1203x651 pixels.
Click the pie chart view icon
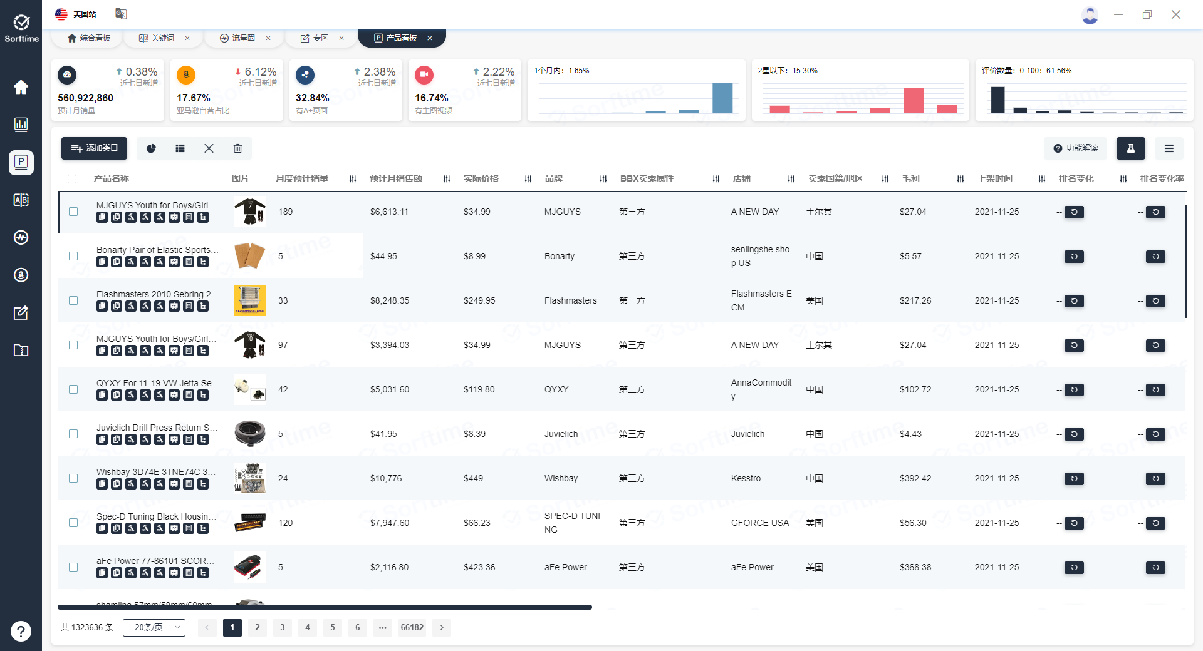pyautogui.click(x=151, y=148)
